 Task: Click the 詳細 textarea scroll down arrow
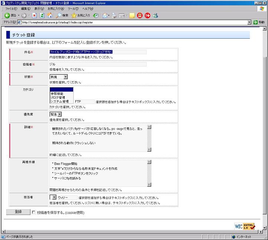click(x=149, y=149)
